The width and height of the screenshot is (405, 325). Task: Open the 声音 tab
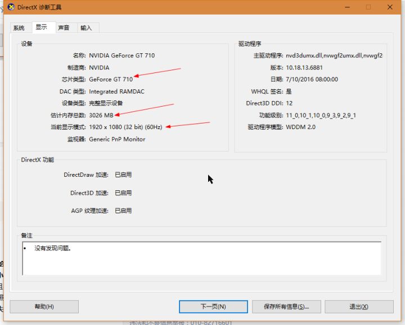point(64,28)
